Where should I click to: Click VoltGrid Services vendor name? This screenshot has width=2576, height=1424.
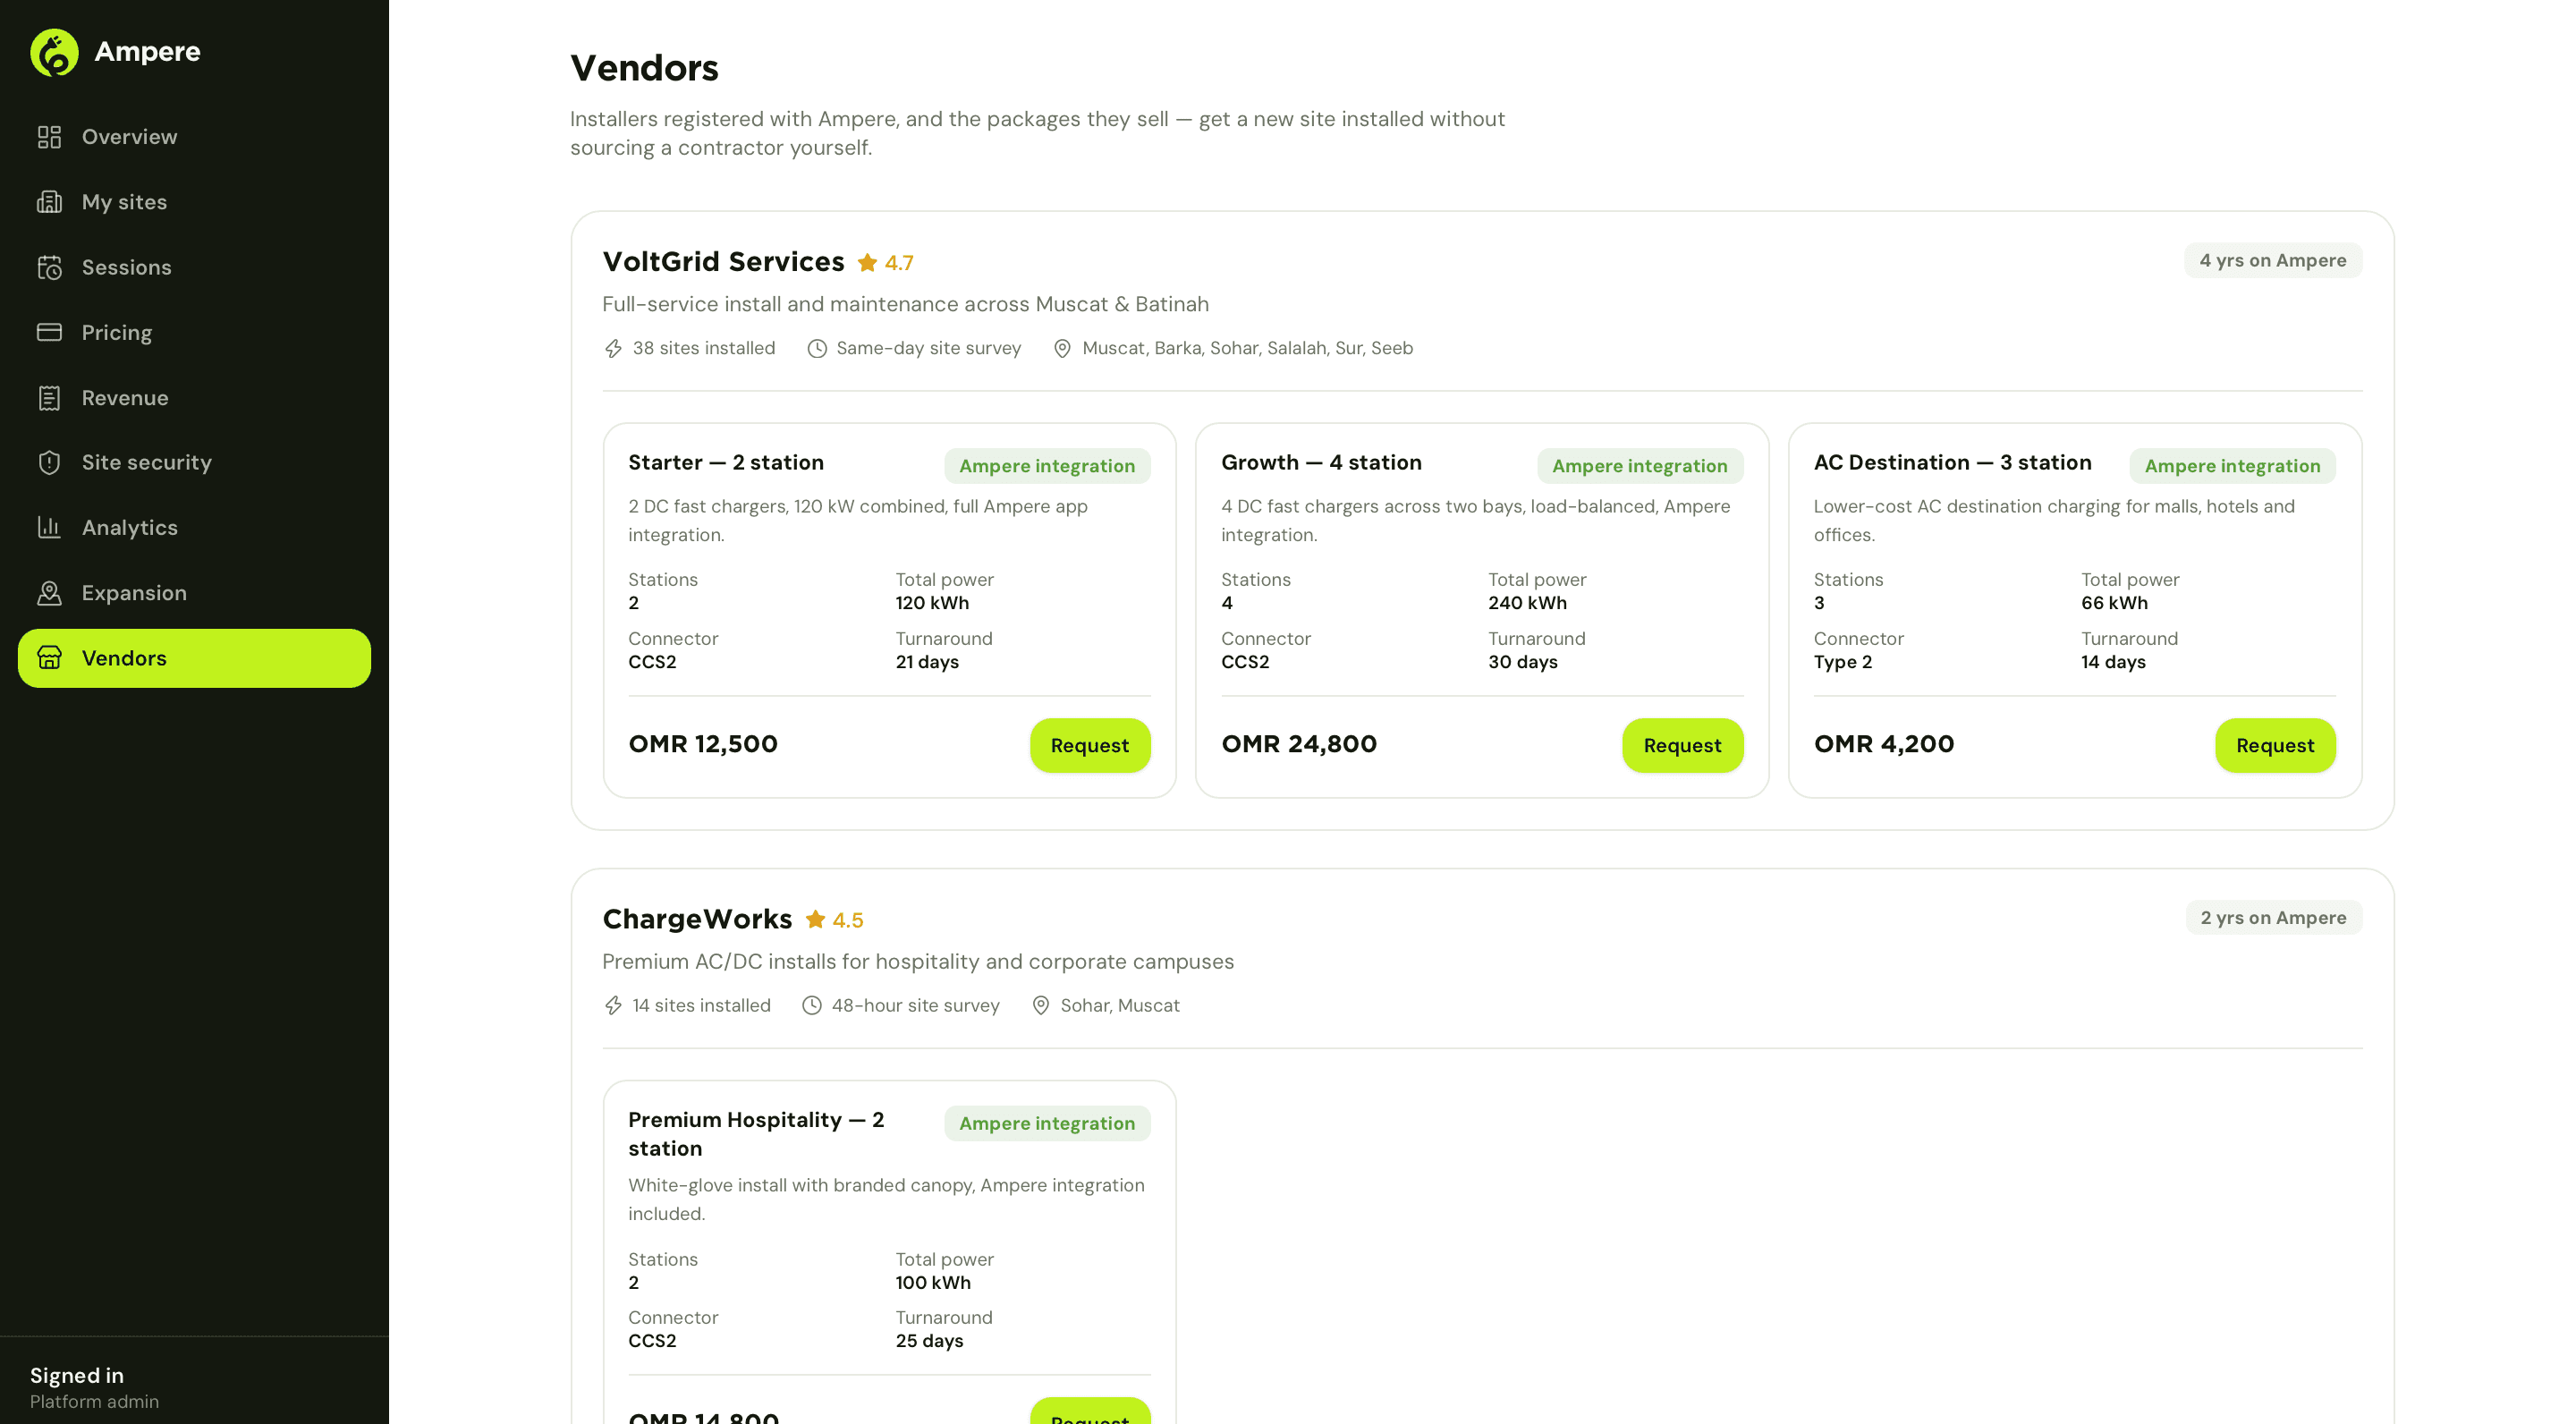point(723,262)
